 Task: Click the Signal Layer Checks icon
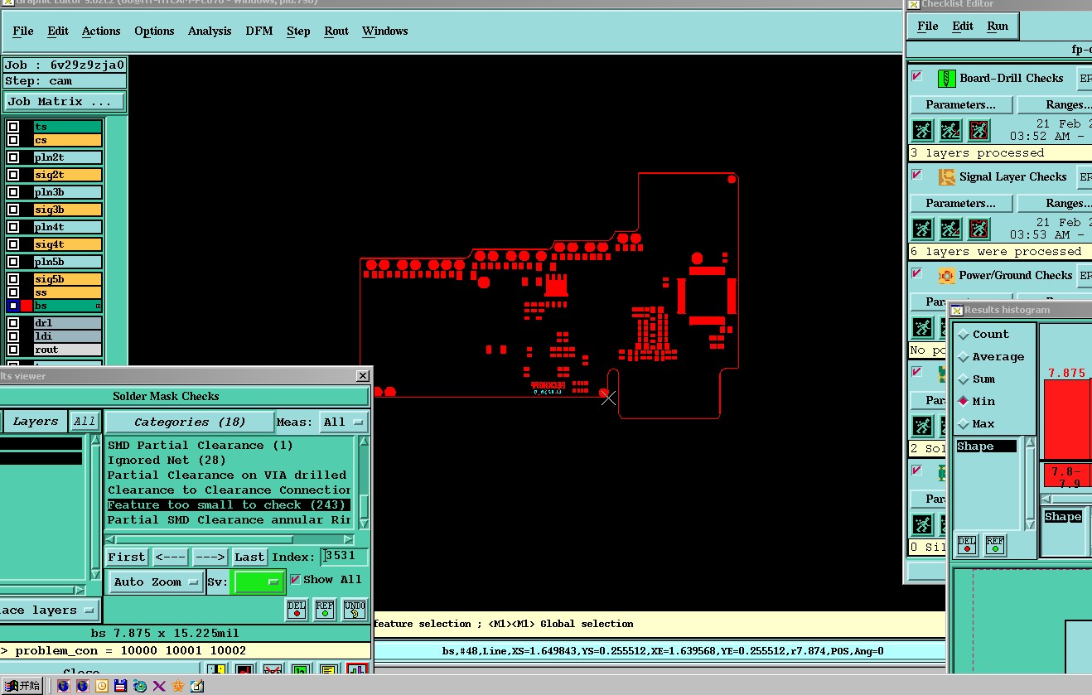947,177
